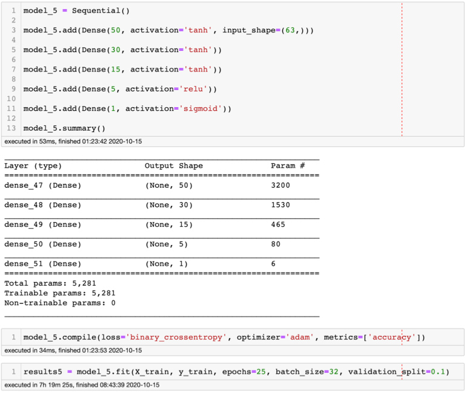Viewport: 467px width, 394px height.
Task: Click the 'Layer (type)' column header
Action: coord(33,166)
